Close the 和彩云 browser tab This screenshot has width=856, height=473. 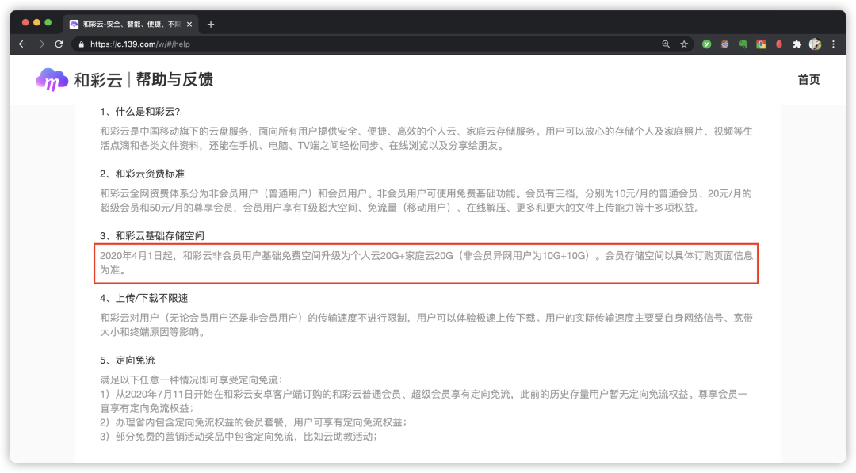pos(189,24)
